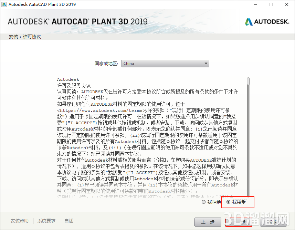Open the 系统要求 system requirements link

[x=46, y=220]
